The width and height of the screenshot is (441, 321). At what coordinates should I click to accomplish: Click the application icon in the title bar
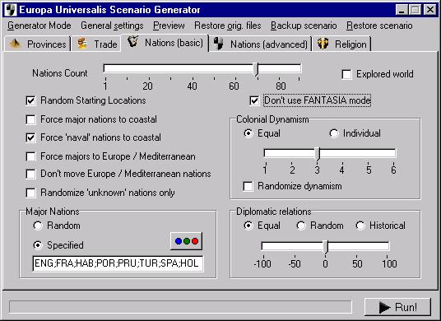pyautogui.click(x=11, y=10)
